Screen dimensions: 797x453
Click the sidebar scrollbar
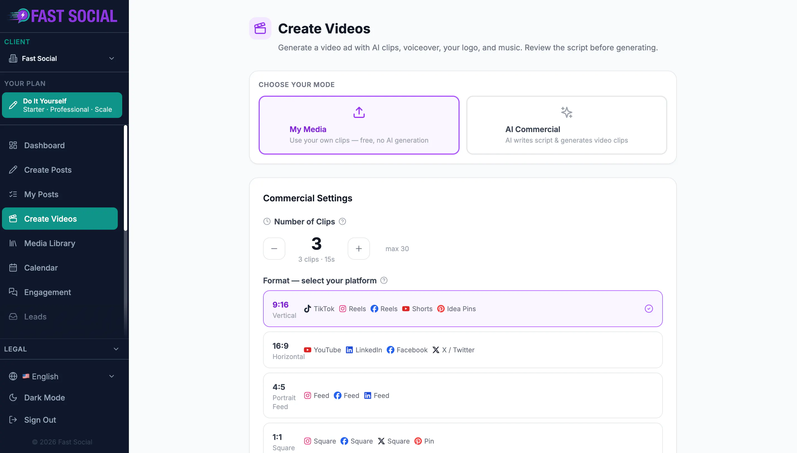tap(126, 178)
